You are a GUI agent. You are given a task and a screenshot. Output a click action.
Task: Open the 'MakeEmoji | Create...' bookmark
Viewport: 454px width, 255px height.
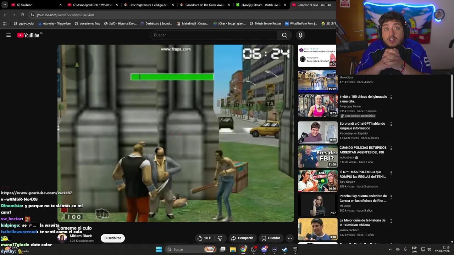click(x=192, y=24)
